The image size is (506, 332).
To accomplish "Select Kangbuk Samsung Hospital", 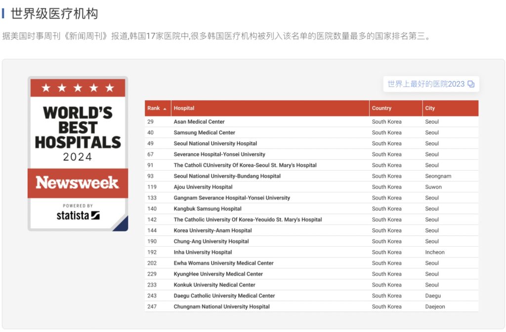I will coord(208,209).
